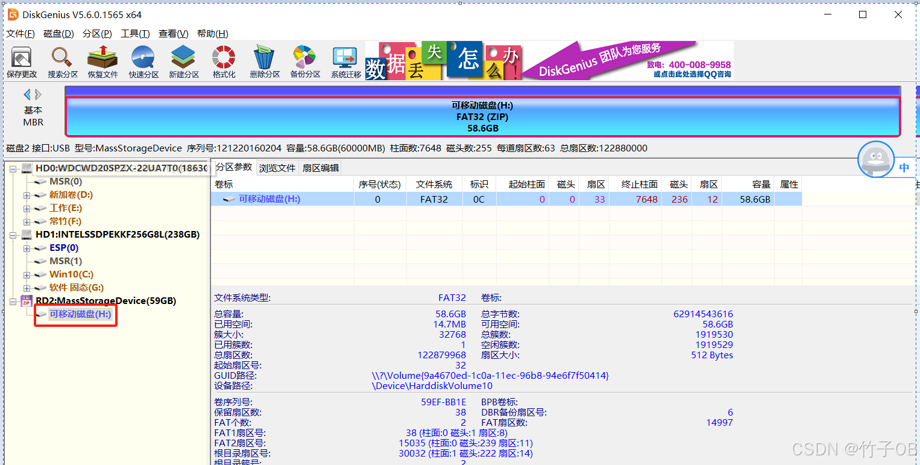Toggle the 中 language indicator
920x465 pixels.
click(x=904, y=168)
